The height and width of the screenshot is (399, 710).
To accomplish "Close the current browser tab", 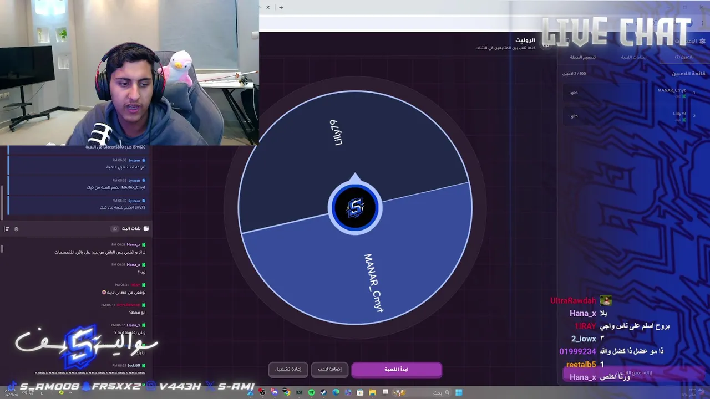I will point(268,7).
